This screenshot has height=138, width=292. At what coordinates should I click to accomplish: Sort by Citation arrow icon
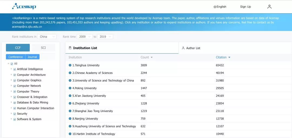pyautogui.click(x=229, y=57)
